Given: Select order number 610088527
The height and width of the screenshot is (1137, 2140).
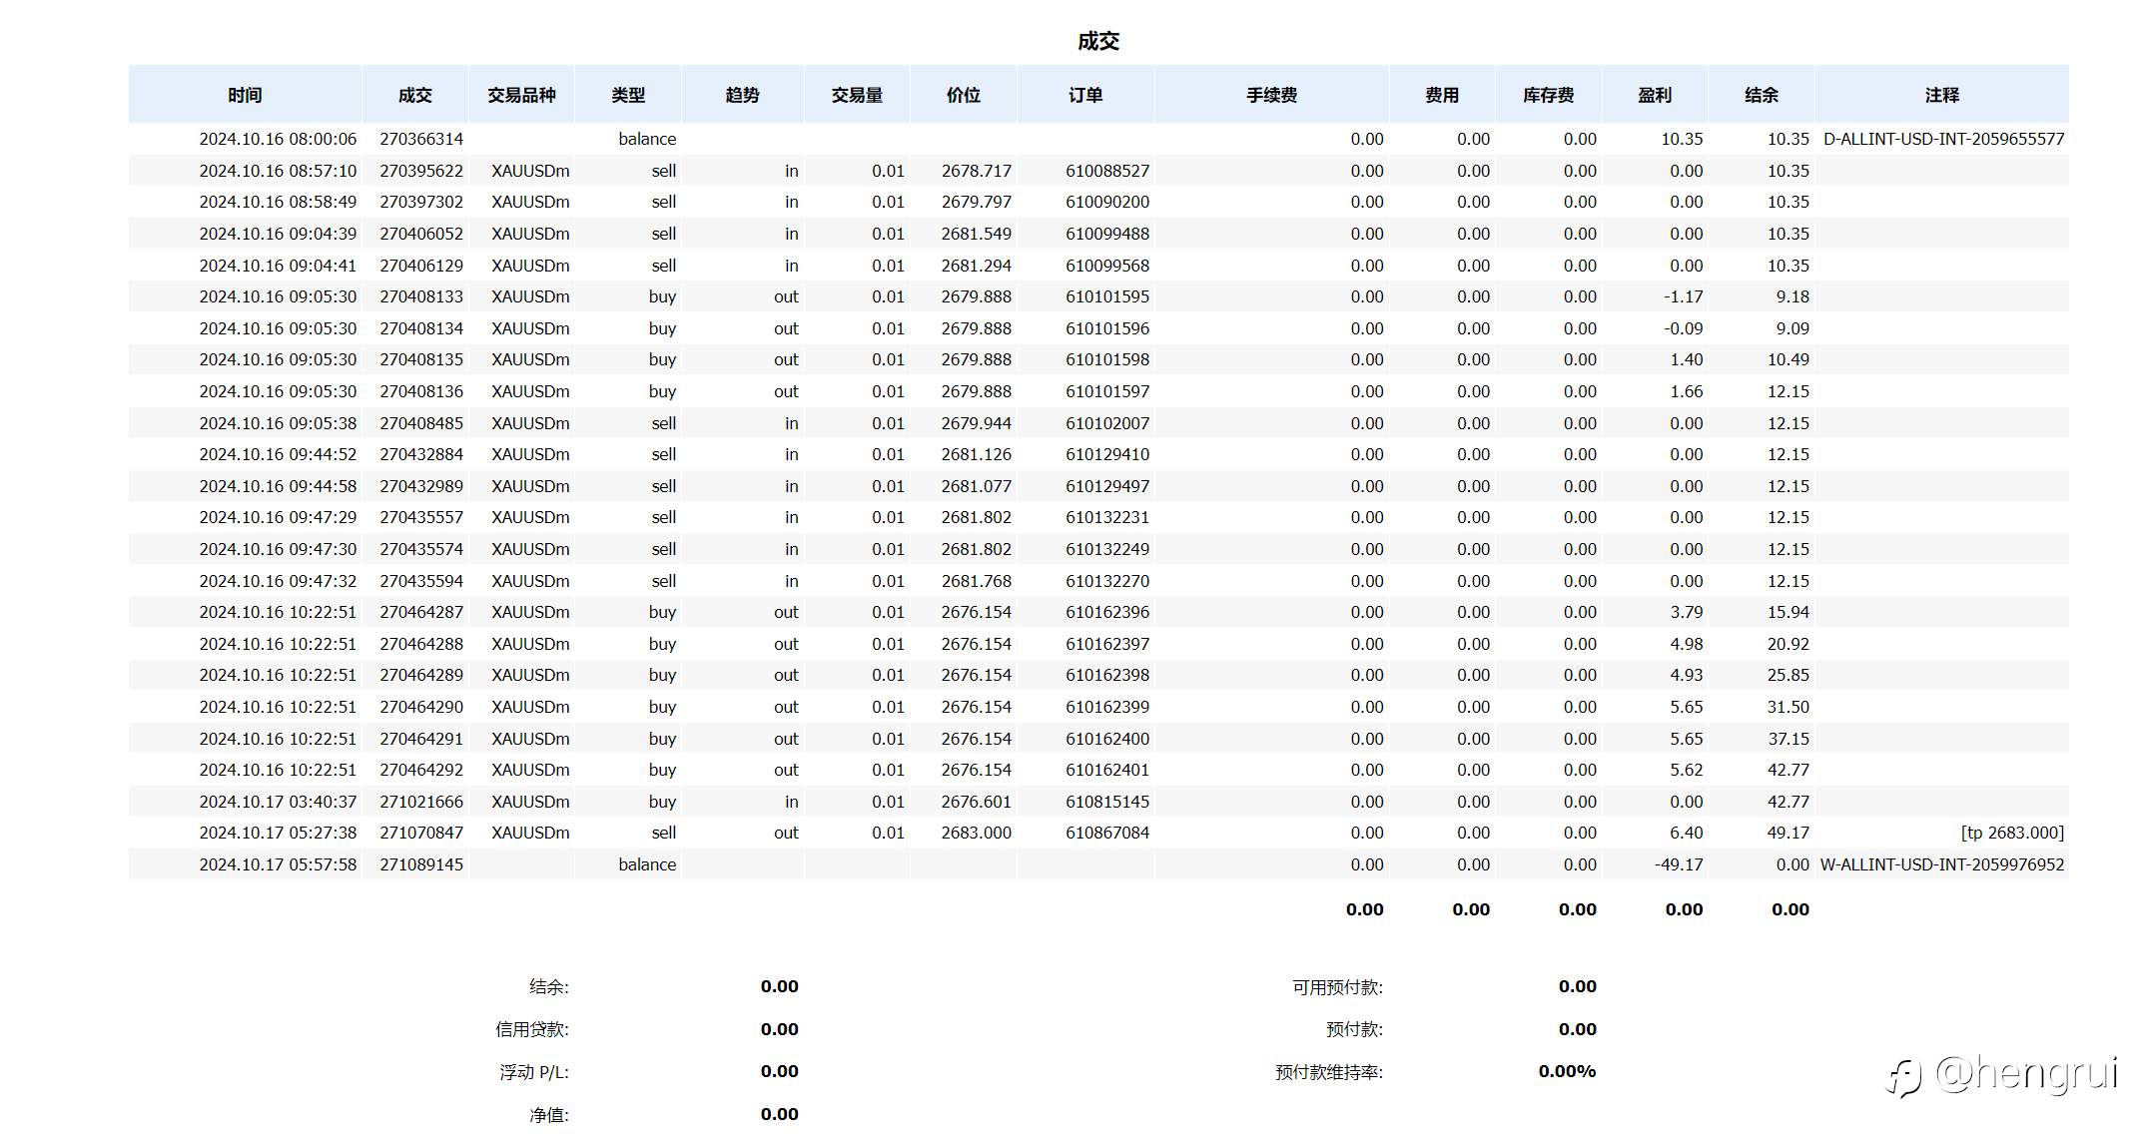Looking at the screenshot, I should coord(1107,171).
